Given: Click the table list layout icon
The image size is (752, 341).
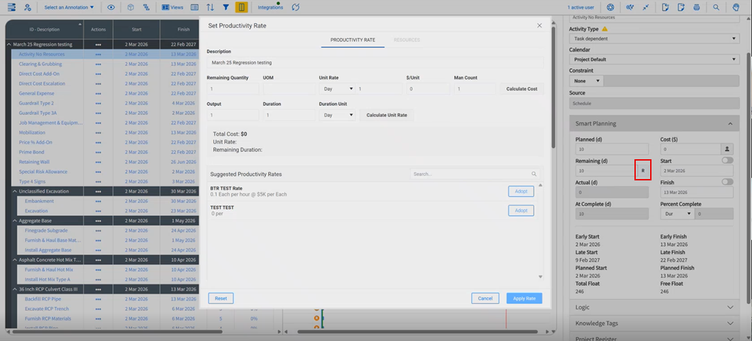Looking at the screenshot, I should (x=194, y=8).
